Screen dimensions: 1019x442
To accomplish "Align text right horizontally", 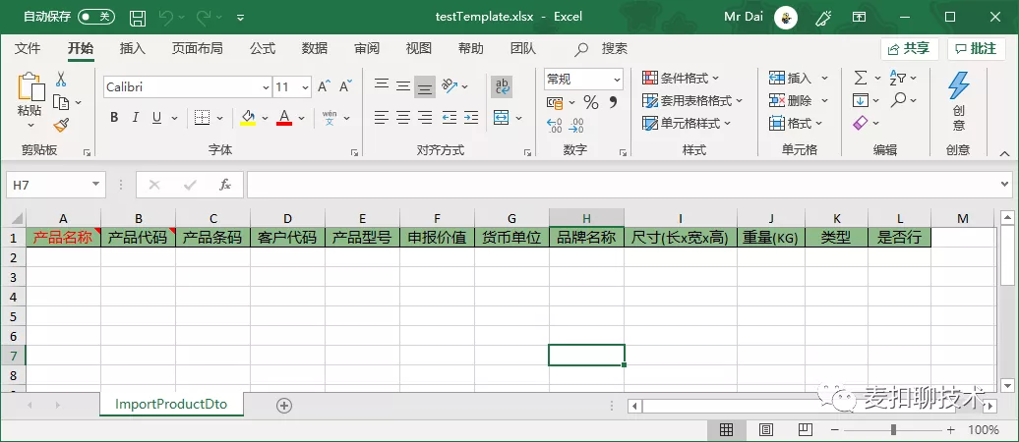I will point(425,118).
